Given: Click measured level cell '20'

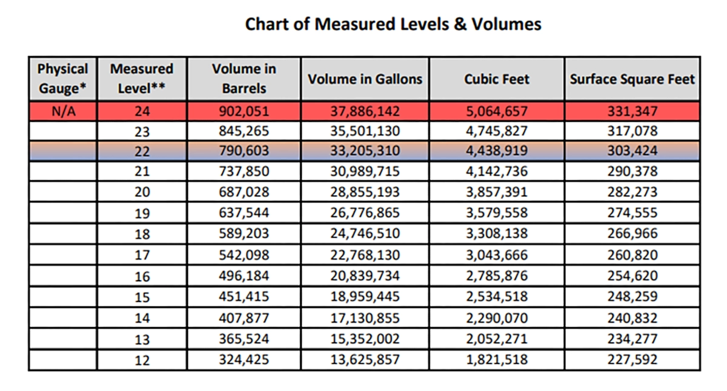Looking at the screenshot, I should [x=142, y=193].
